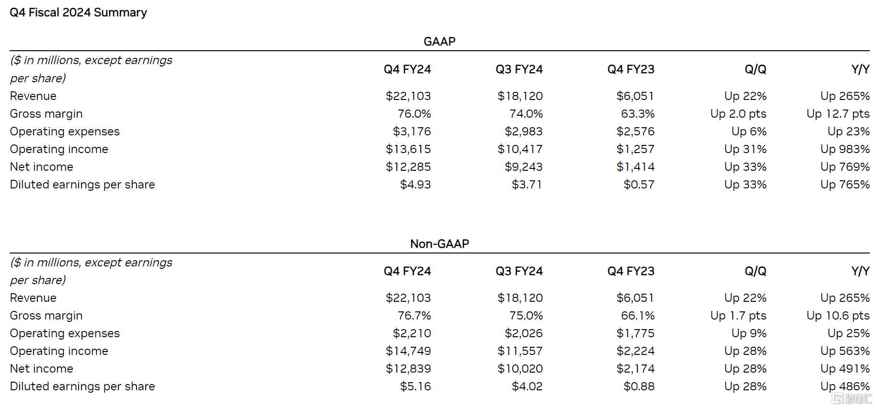This screenshot has height=408, width=876.
Task: Click Q3 FY24 net income $9,243
Action: tap(523, 167)
